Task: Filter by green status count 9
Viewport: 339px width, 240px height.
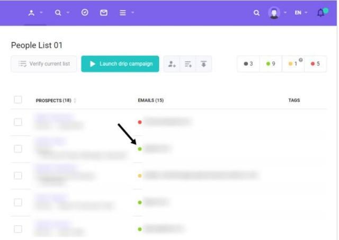Action: (x=271, y=64)
